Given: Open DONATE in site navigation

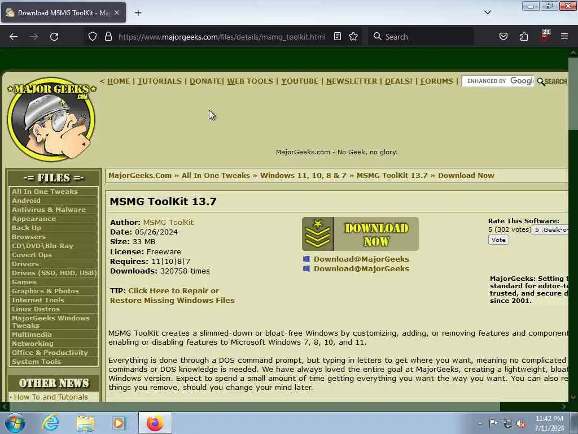Looking at the screenshot, I should coord(205,81).
